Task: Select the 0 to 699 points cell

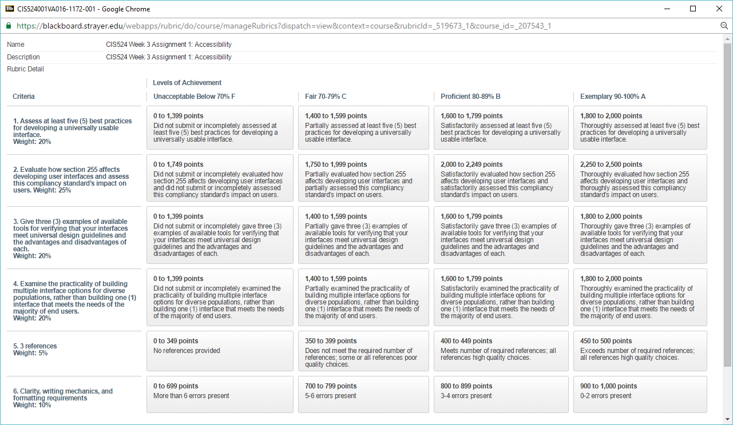Action: (220, 394)
